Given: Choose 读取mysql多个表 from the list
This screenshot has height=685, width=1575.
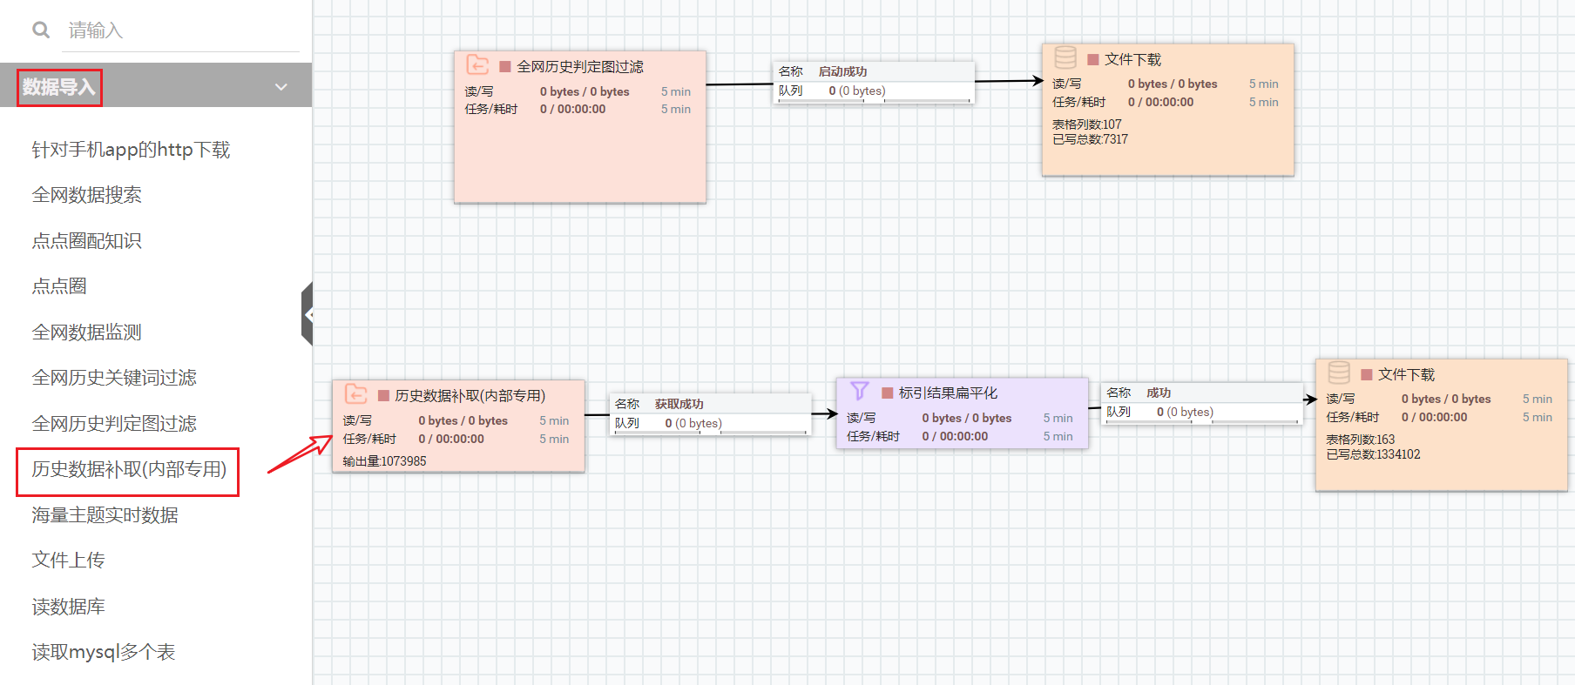Looking at the screenshot, I should coord(104,652).
